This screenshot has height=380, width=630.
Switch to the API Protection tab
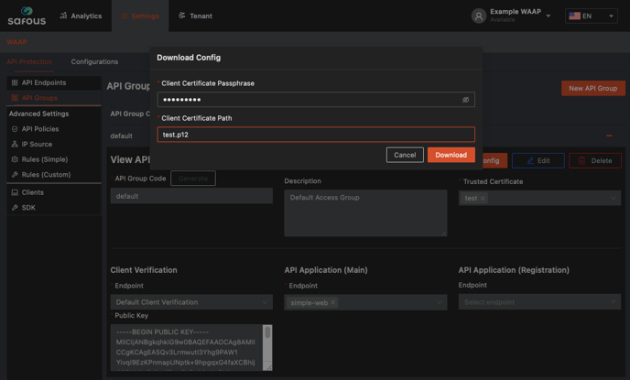(29, 62)
